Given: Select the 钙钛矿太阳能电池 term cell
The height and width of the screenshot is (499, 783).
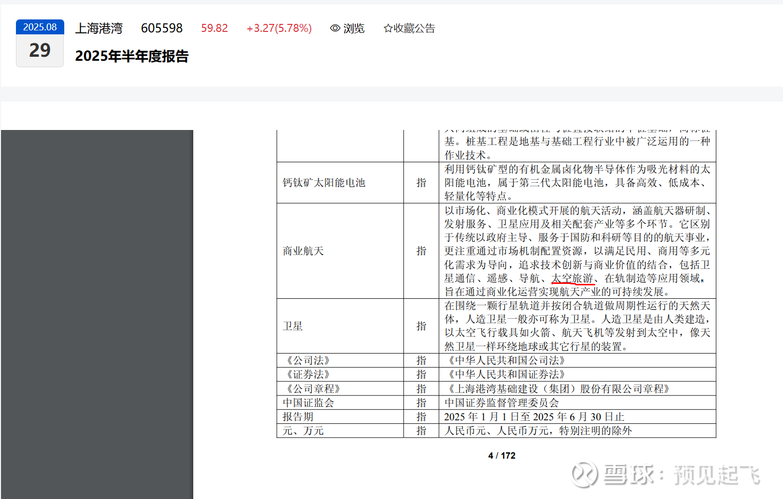Looking at the screenshot, I should pos(324,183).
